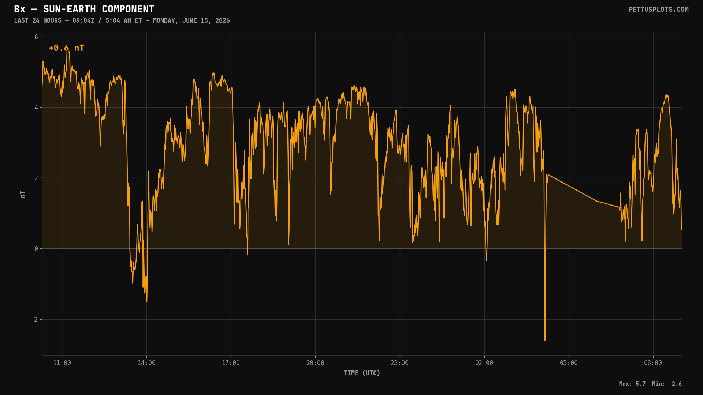This screenshot has height=395, width=703.
Task: Click the y-axis tick label 2
Action: 36,178
